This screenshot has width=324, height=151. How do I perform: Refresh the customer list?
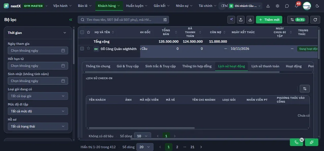315,20
